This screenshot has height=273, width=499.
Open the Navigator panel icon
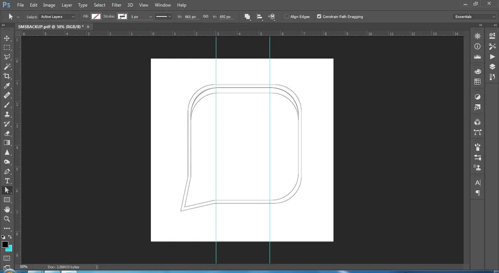point(478,36)
